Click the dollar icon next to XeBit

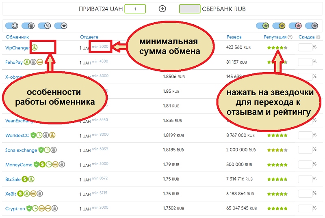tap(20, 194)
